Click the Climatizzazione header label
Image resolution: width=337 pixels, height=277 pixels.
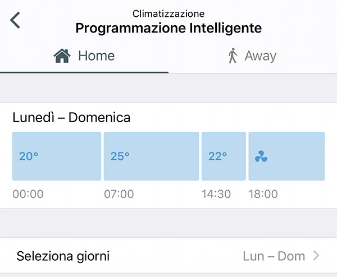(x=168, y=13)
